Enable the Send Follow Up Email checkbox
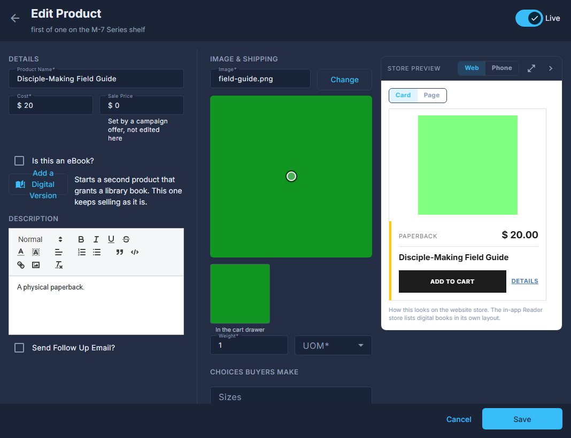The height and width of the screenshot is (438, 571). [19, 348]
